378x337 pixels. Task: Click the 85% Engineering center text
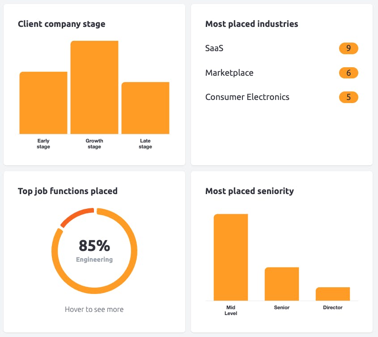94,251
